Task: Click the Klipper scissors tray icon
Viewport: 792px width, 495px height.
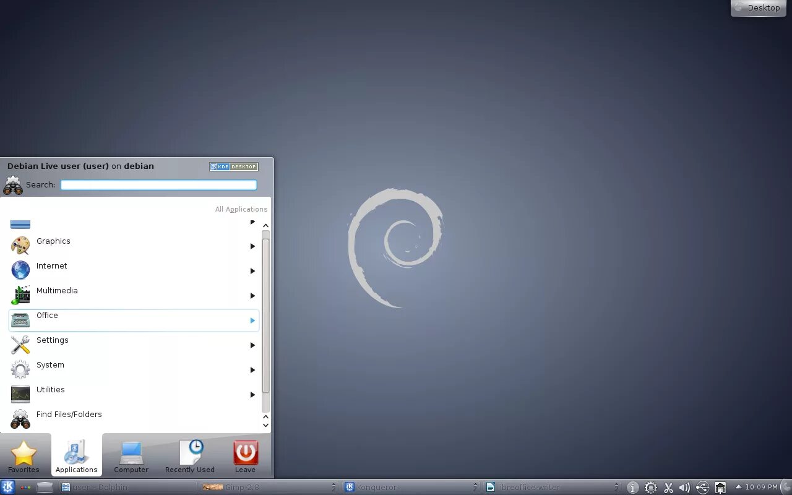Action: tap(668, 488)
